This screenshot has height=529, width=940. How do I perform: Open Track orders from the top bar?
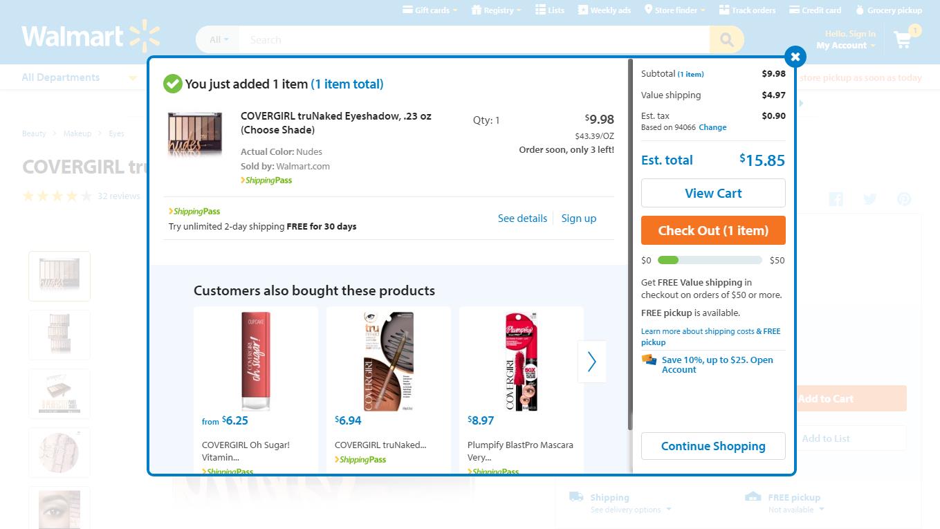click(x=747, y=10)
